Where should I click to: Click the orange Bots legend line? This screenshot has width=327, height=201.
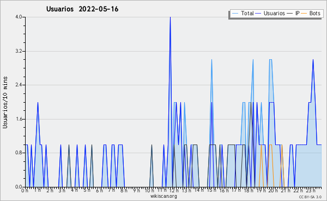[x=304, y=14]
